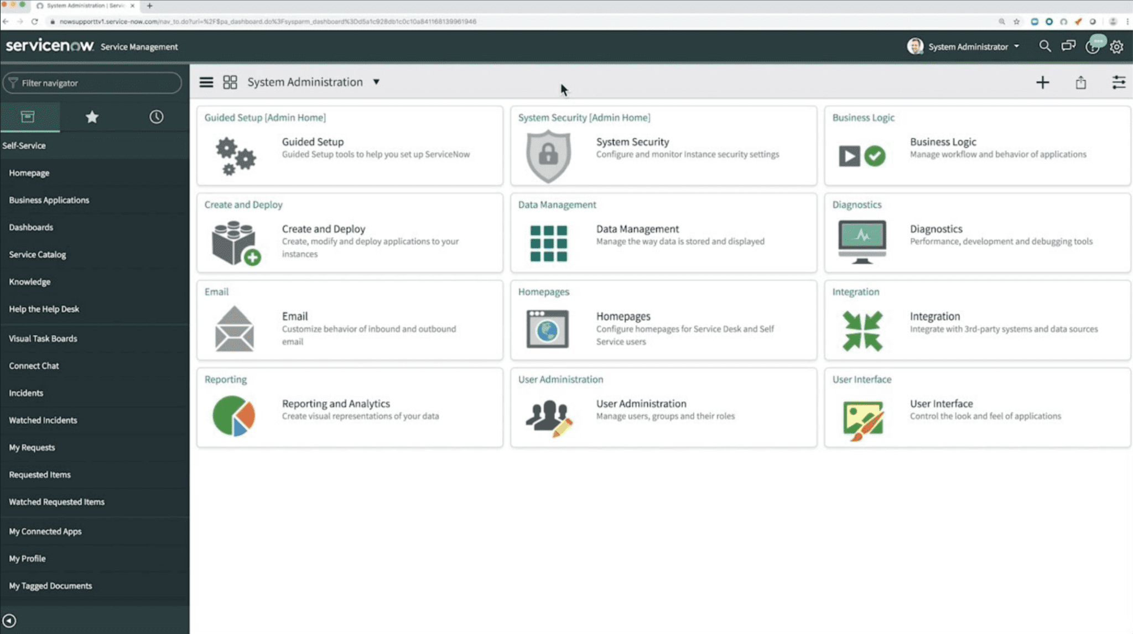Click the add new item button
Screen dimensions: 1133x634
pyautogui.click(x=1043, y=82)
